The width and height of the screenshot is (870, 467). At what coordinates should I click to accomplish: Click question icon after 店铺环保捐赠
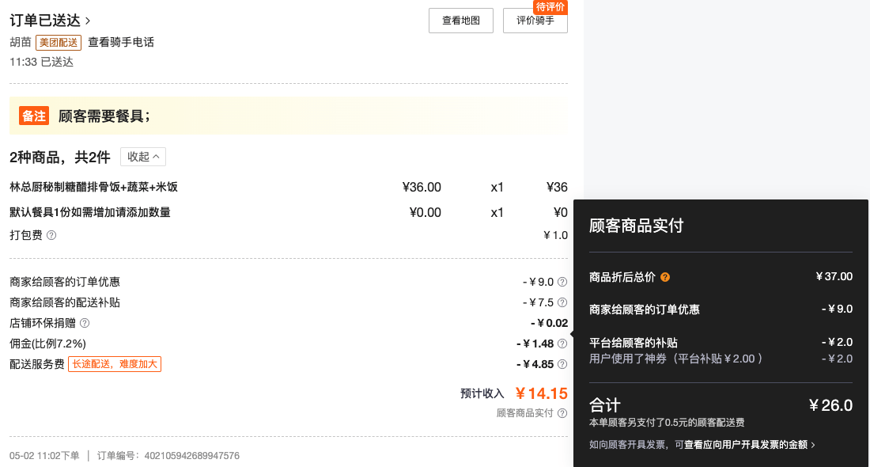click(x=85, y=323)
